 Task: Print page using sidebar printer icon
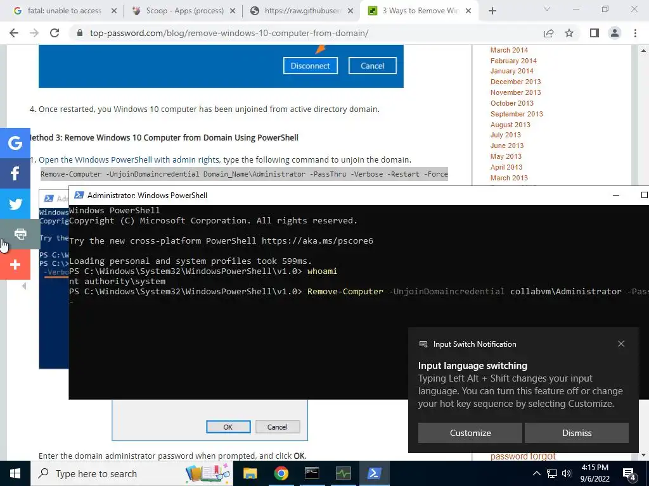coord(20,234)
